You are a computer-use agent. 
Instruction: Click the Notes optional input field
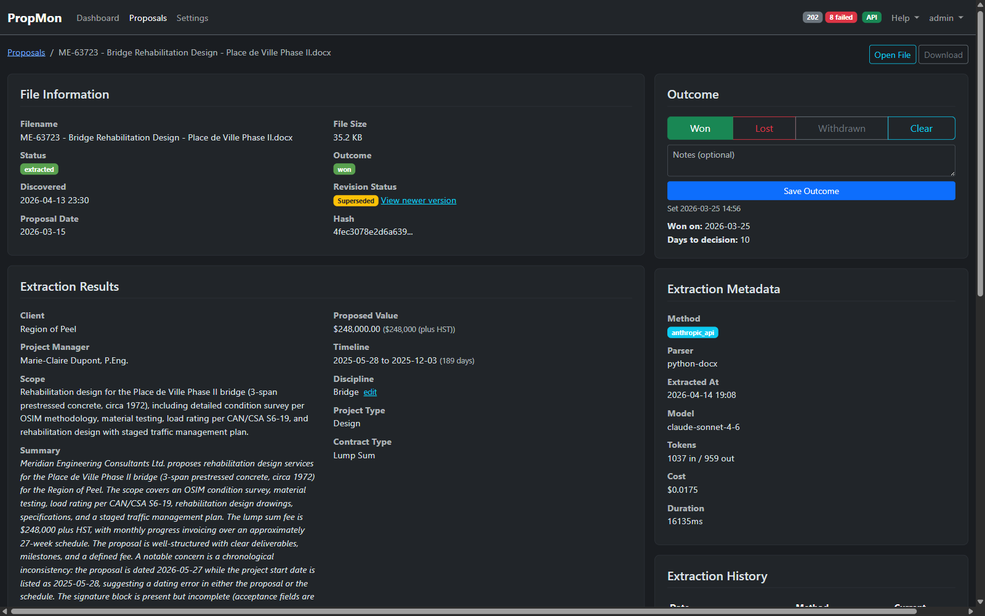[810, 160]
